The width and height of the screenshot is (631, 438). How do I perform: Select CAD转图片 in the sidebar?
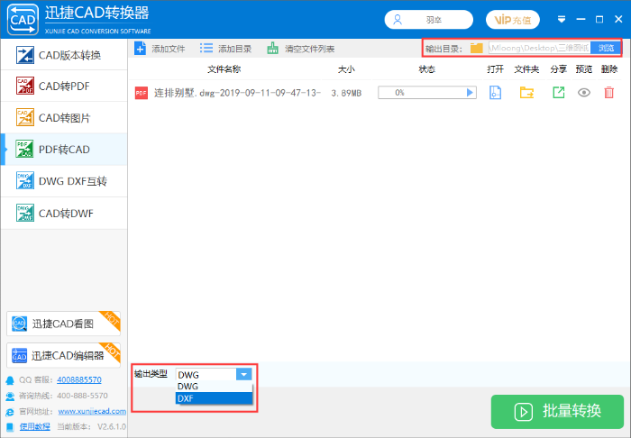point(64,118)
